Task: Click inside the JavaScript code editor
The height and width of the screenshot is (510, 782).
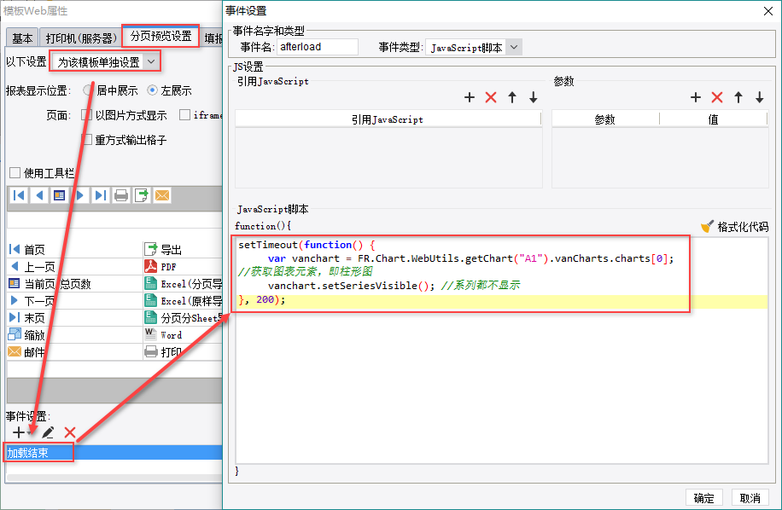Action: coord(502,351)
